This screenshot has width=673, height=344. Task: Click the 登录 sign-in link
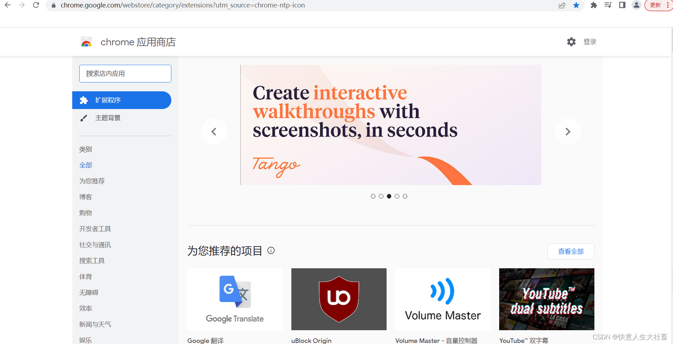(x=590, y=42)
